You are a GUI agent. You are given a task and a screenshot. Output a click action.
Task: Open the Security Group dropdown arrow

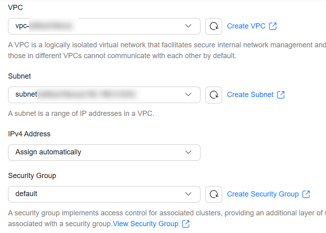click(x=188, y=194)
